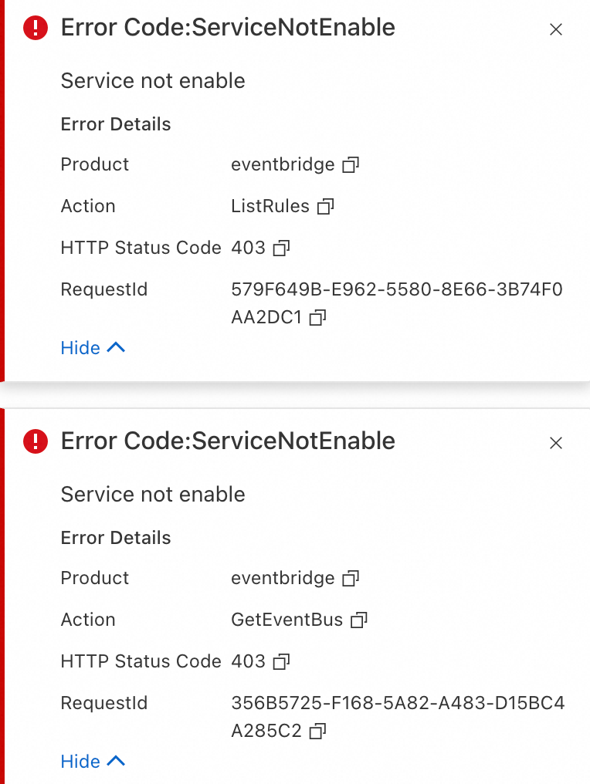Click the Error Code title of GetEventBus notification
Image resolution: width=590 pixels, height=784 pixels.
pos(228,441)
